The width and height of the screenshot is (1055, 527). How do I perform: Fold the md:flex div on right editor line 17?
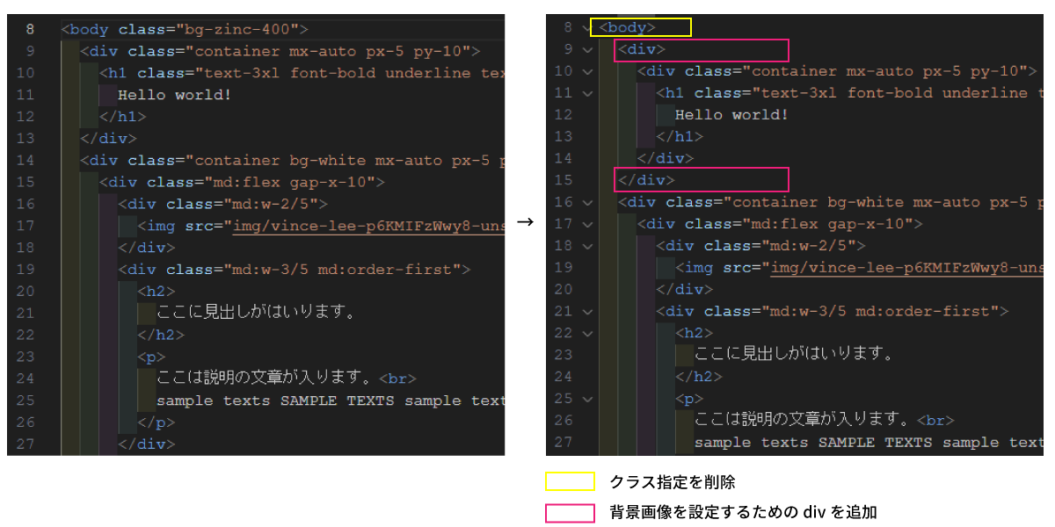coord(587,225)
